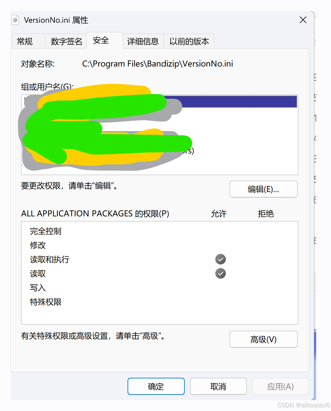Select the 安全 tab
The width and height of the screenshot is (331, 411).
101,41
